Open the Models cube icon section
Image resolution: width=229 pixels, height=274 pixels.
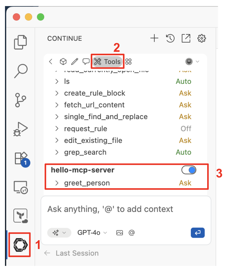(x=63, y=62)
